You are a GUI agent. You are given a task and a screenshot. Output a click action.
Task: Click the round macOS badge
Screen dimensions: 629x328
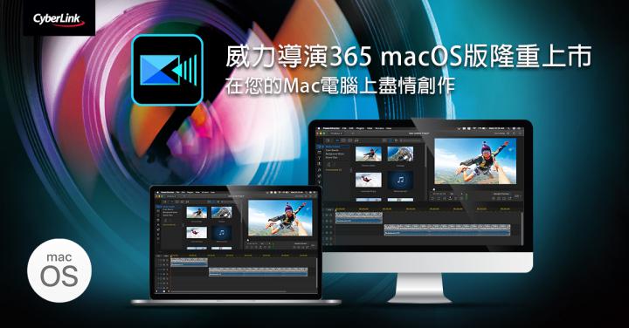59,270
